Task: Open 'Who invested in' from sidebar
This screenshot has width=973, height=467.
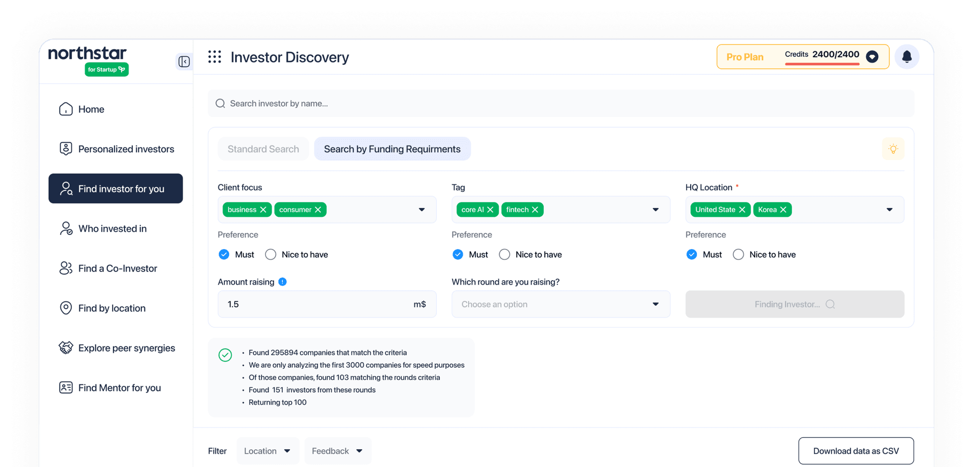Action: [113, 228]
